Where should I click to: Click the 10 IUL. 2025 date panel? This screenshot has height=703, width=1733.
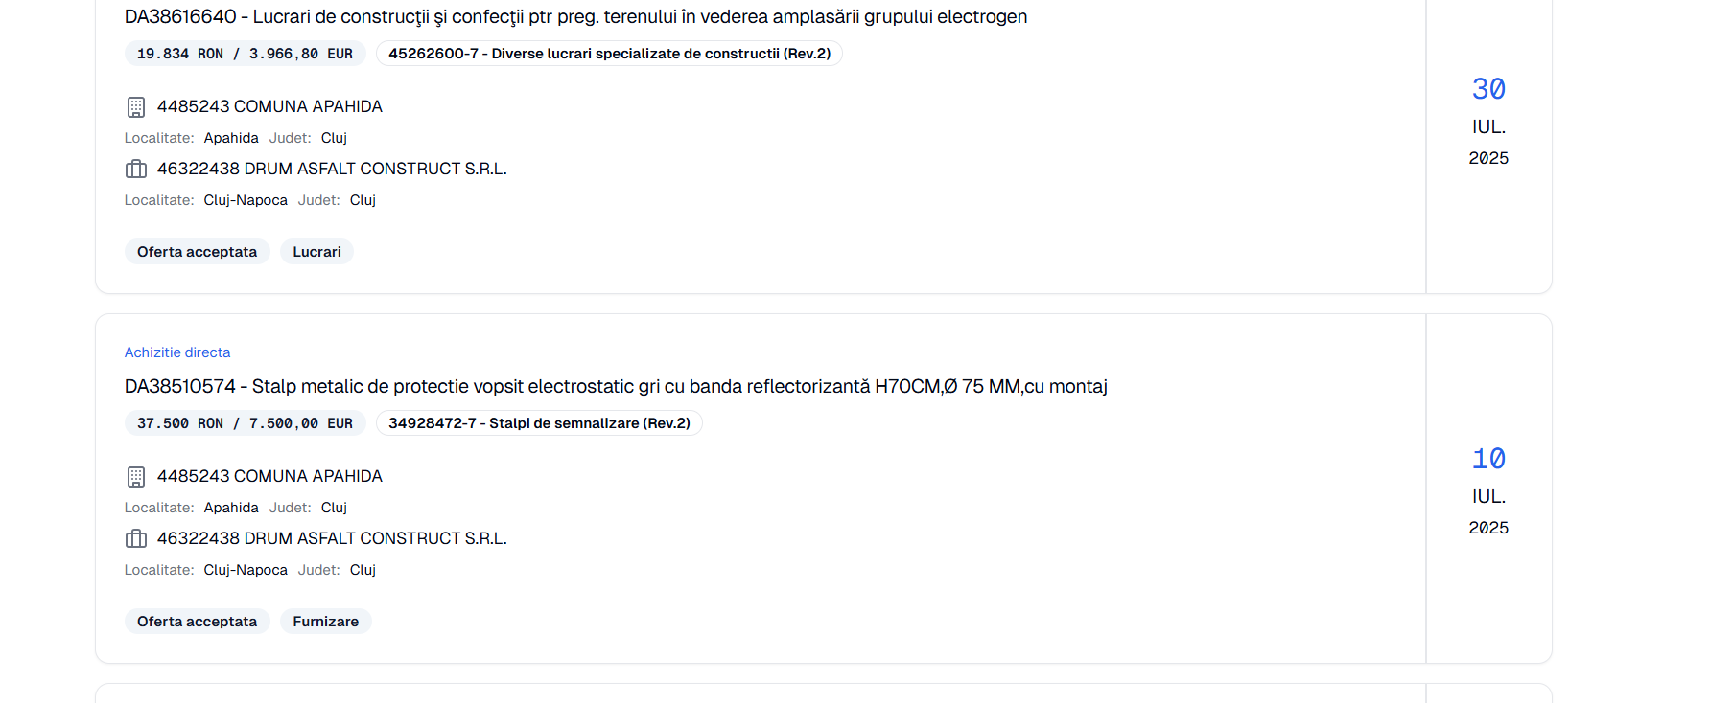1488,490
